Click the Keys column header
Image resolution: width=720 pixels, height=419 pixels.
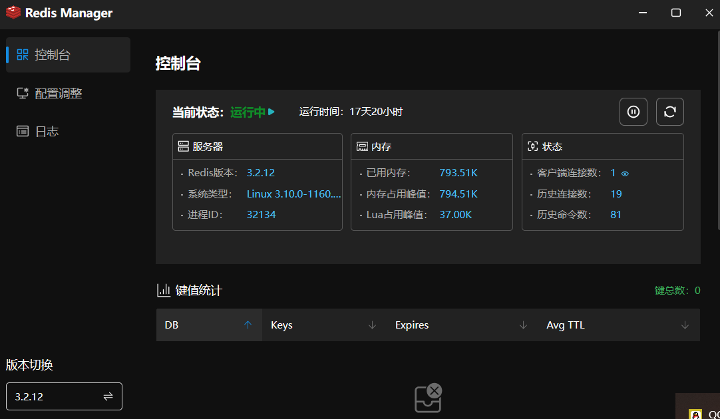324,325
